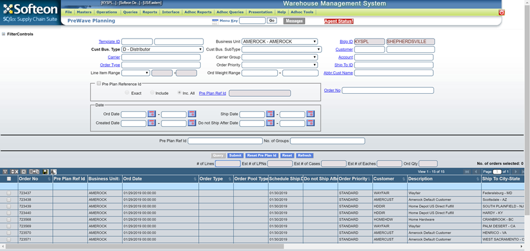Click the grid filter funnel icon

coord(5,172)
